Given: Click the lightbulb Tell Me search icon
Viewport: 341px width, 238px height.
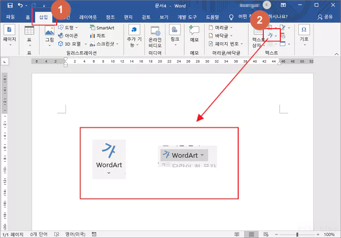Looking at the screenshot, I should point(231,17).
